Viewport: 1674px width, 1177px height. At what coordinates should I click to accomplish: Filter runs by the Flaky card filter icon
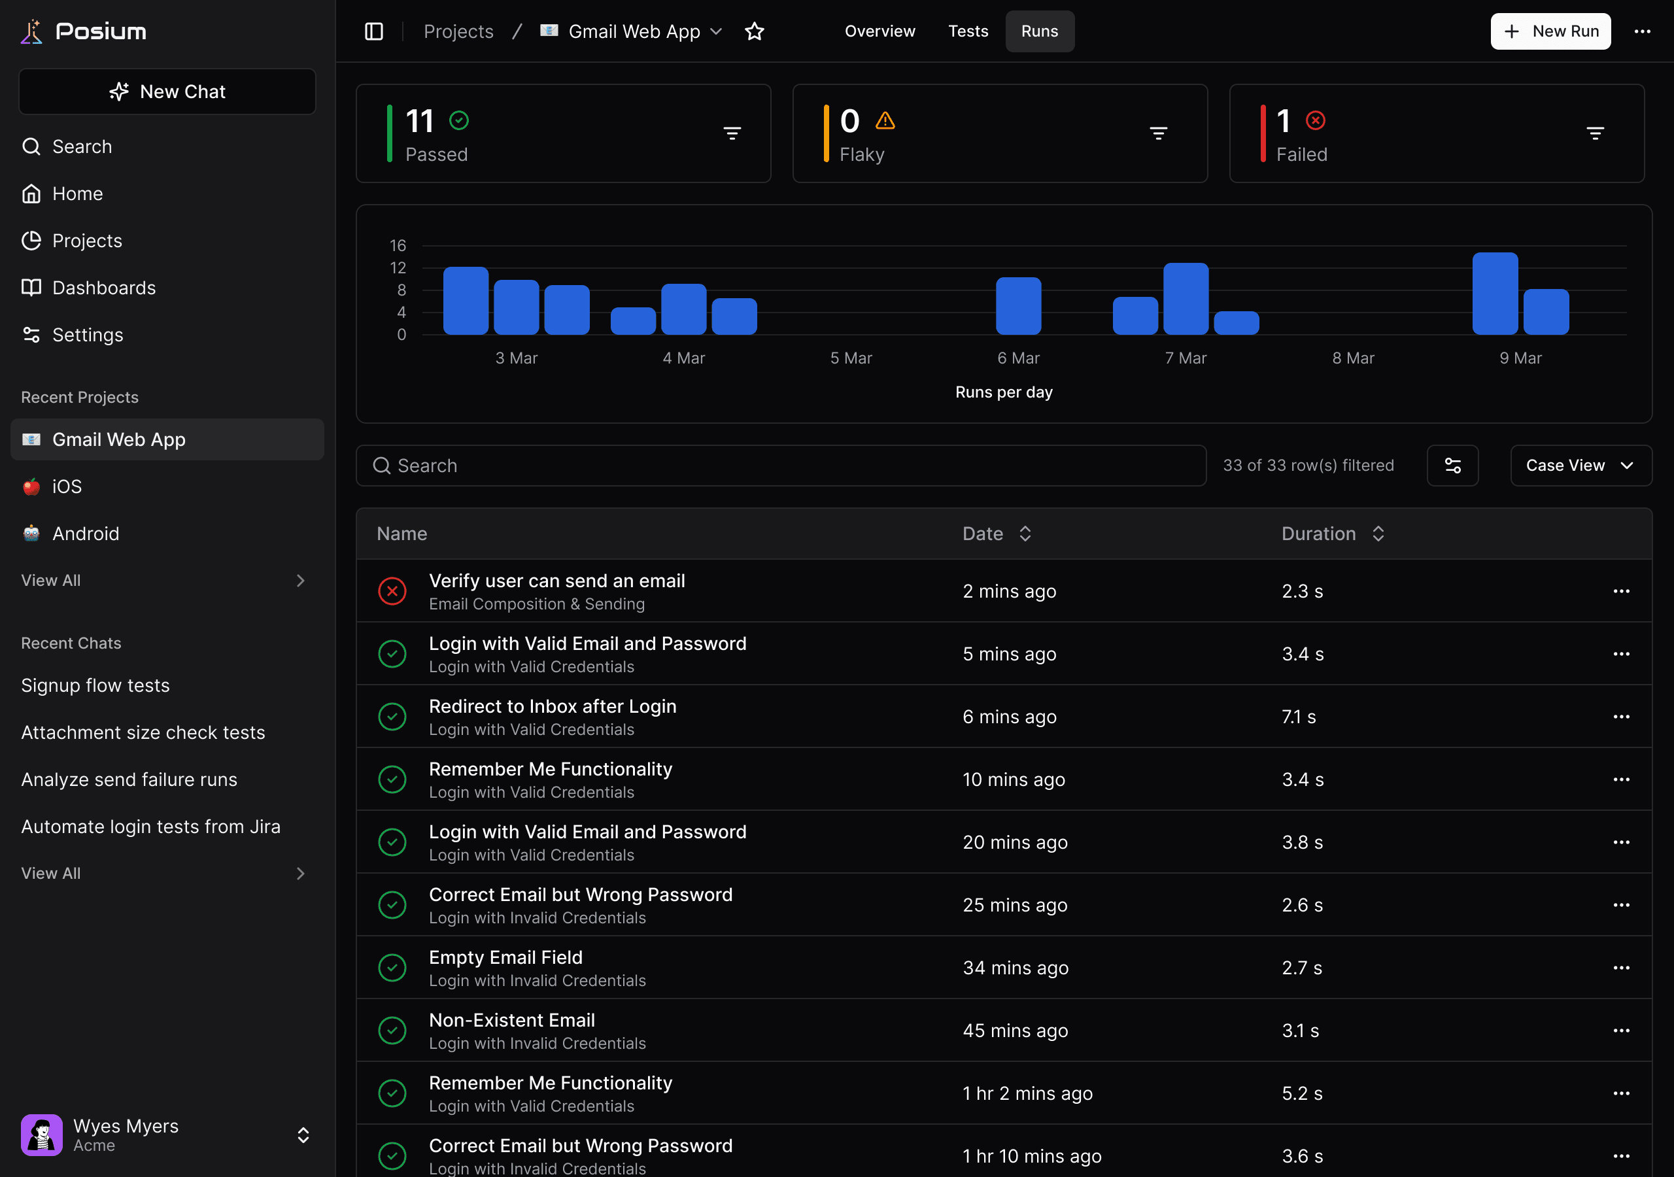coord(1158,133)
